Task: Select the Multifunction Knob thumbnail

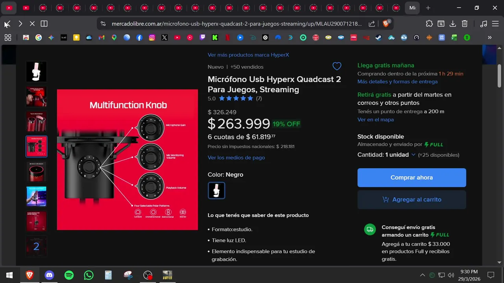Action: (x=36, y=146)
